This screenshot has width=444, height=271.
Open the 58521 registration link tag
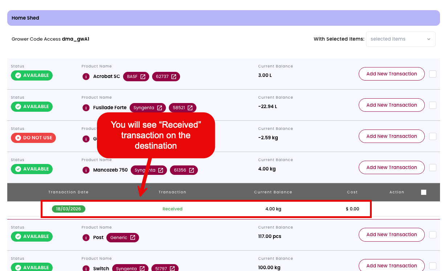[183, 108]
